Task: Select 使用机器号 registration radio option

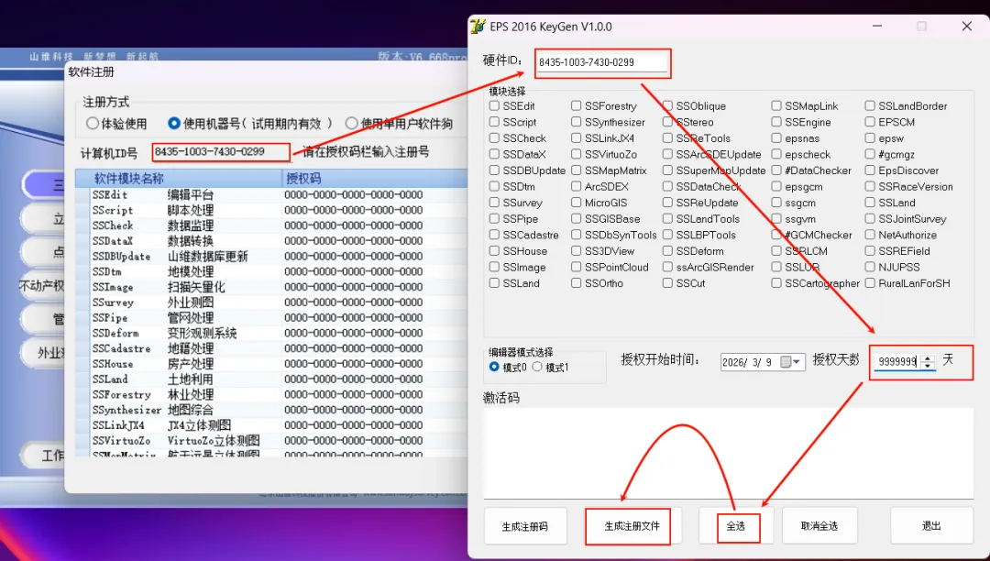Action: 174,123
